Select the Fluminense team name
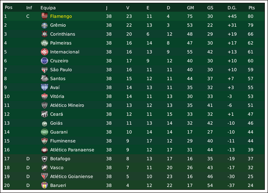Viewport: 268px width, 193px height. [63, 141]
